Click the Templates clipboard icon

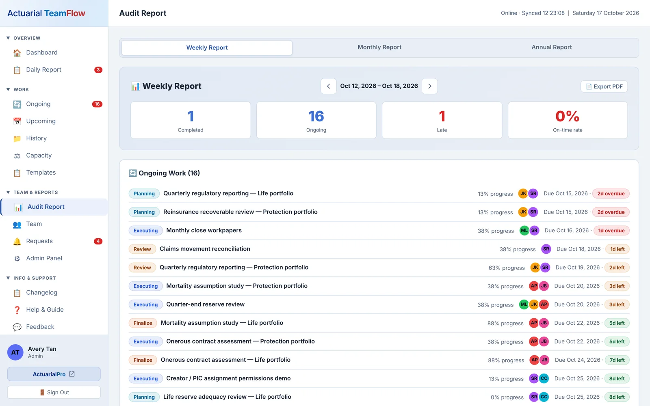17,173
